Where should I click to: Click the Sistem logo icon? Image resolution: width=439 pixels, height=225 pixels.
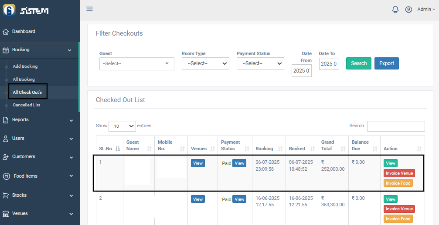(9, 10)
